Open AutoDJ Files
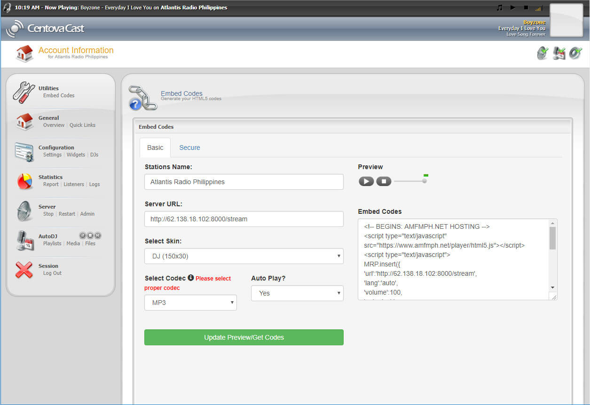Image resolution: width=590 pixels, height=405 pixels. [90, 243]
